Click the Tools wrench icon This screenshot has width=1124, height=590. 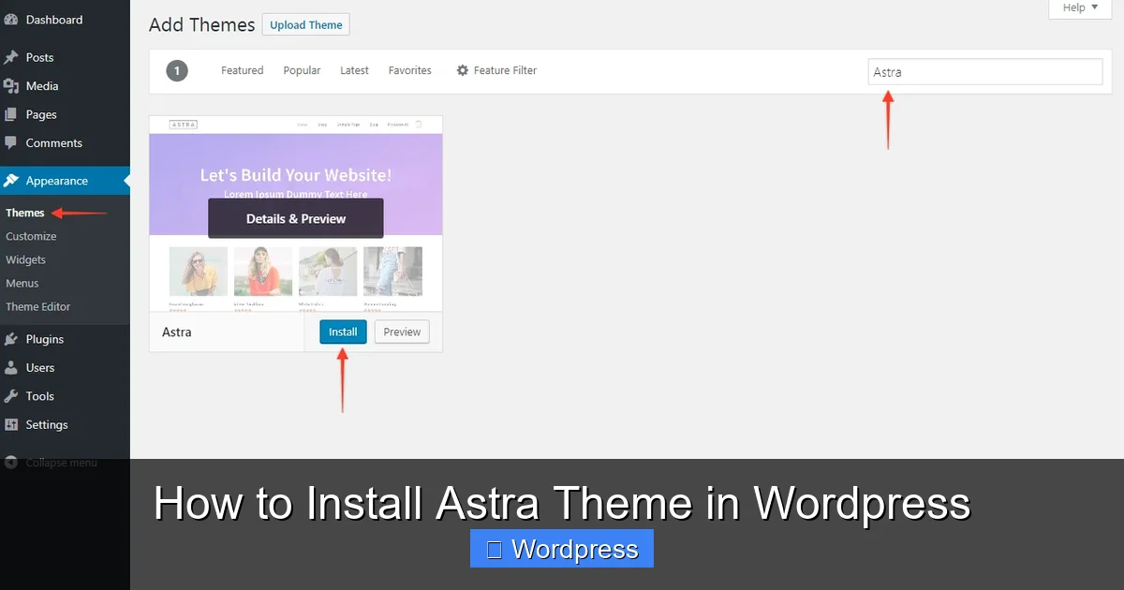click(x=11, y=396)
